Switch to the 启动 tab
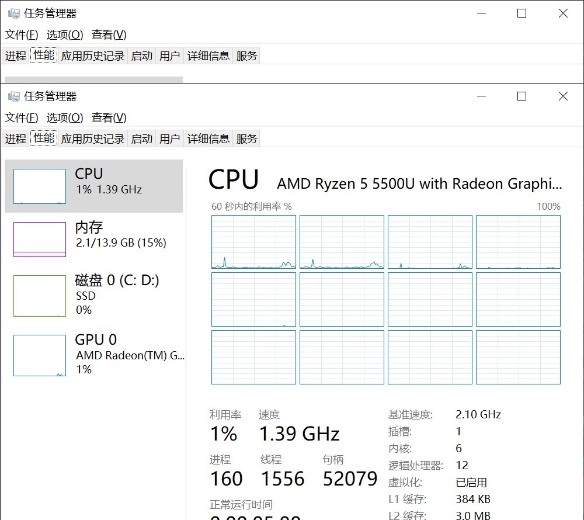The width and height of the screenshot is (584, 520). 141,138
